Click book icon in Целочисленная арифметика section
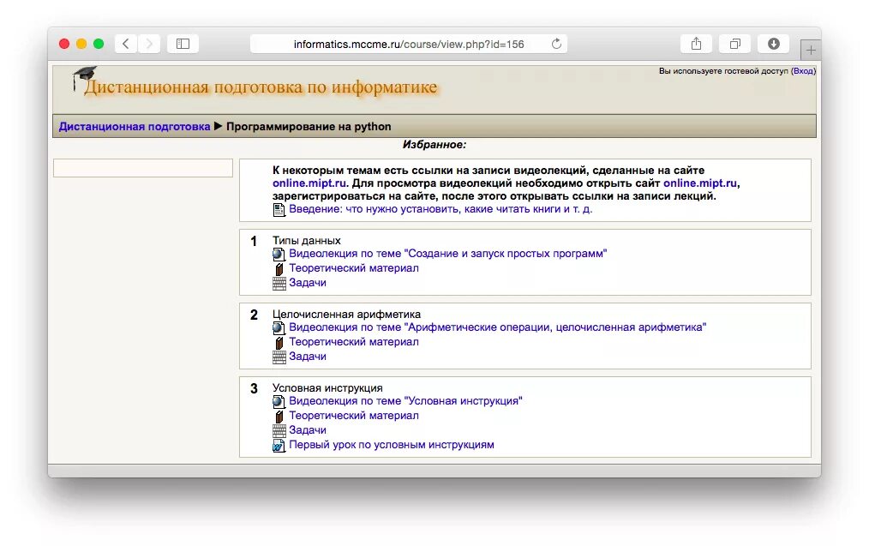The image size is (869, 546). (x=279, y=342)
